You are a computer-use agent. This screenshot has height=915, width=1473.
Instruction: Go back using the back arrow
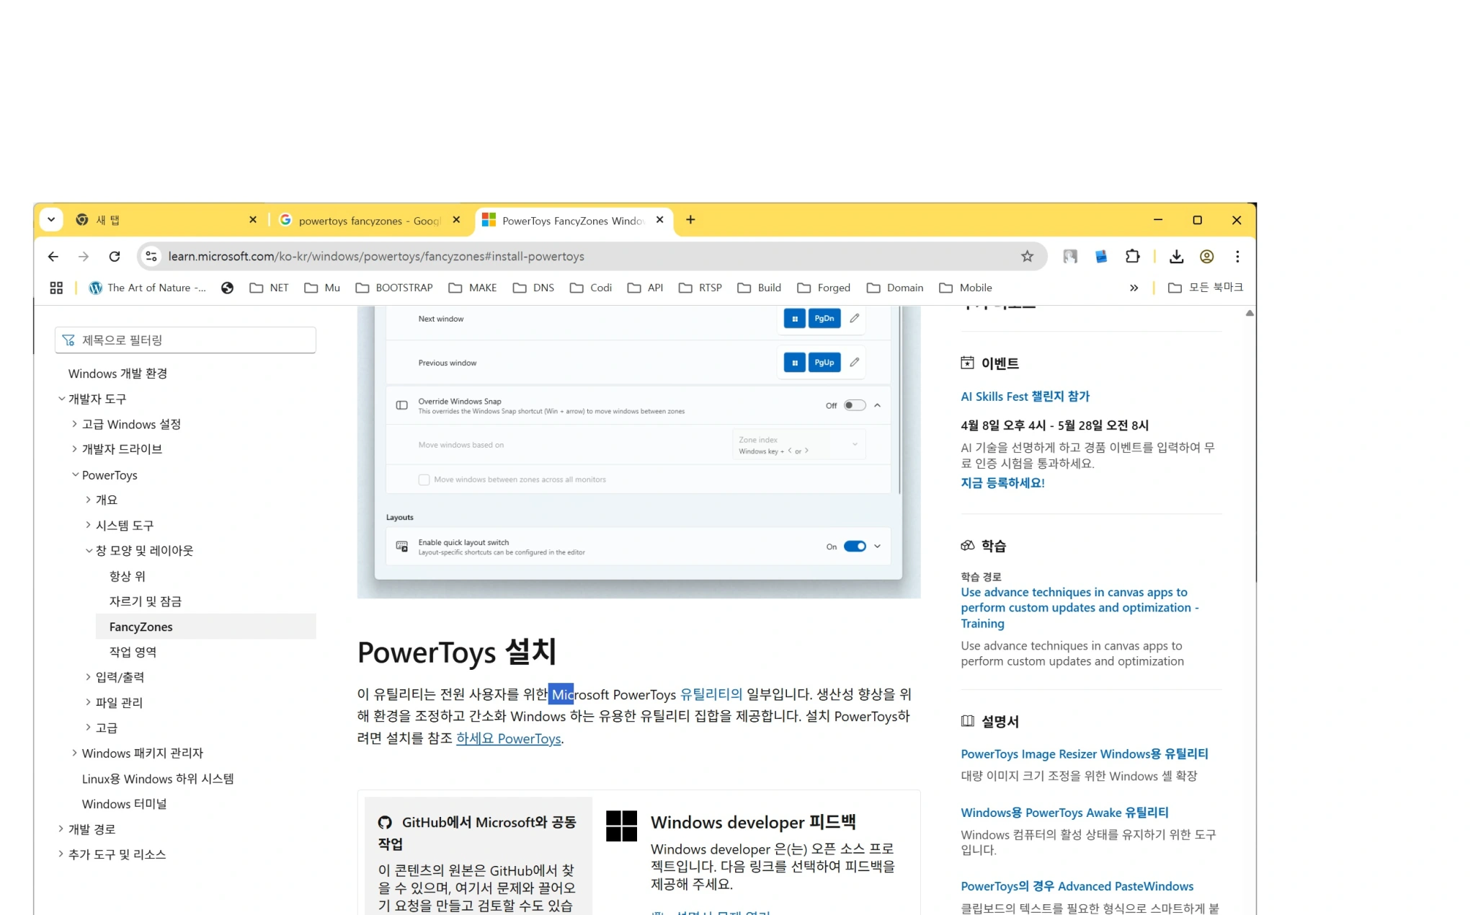(x=53, y=256)
